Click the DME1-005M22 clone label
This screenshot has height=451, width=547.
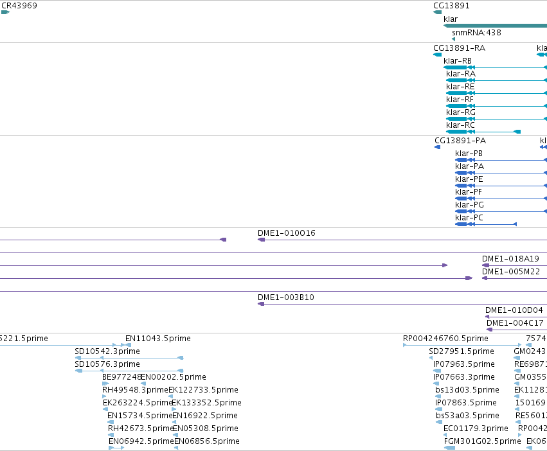coord(511,272)
